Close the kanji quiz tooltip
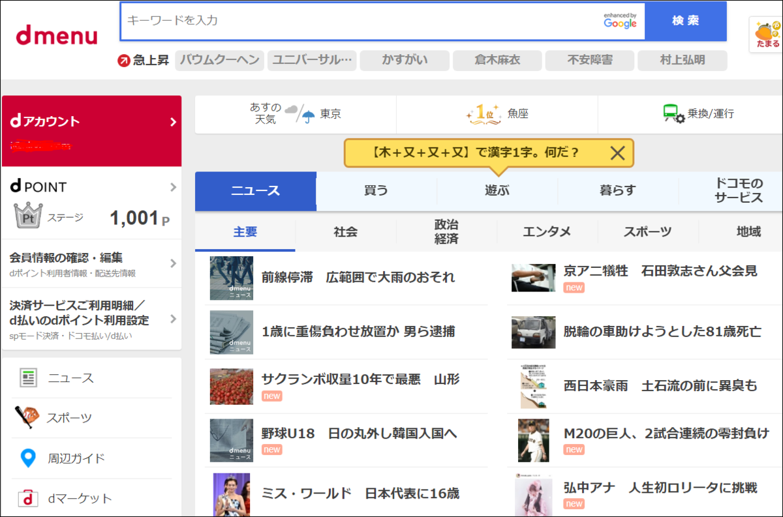This screenshot has height=517, width=783. tap(617, 153)
